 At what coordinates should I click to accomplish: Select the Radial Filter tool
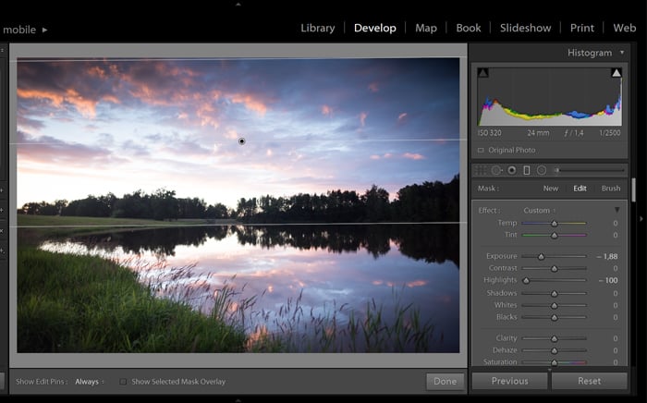coord(542,170)
